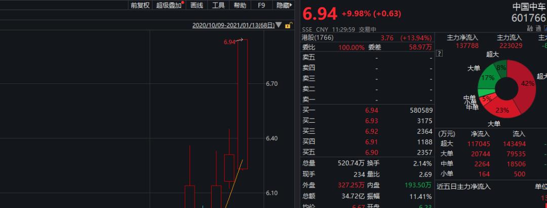Image resolution: width=547 pixels, height=208 pixels.
Task: Open the 超级叠加 overlay menu
Action: (x=169, y=5)
